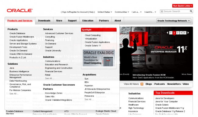Click Sign In/Register for Account link

coord(75,12)
